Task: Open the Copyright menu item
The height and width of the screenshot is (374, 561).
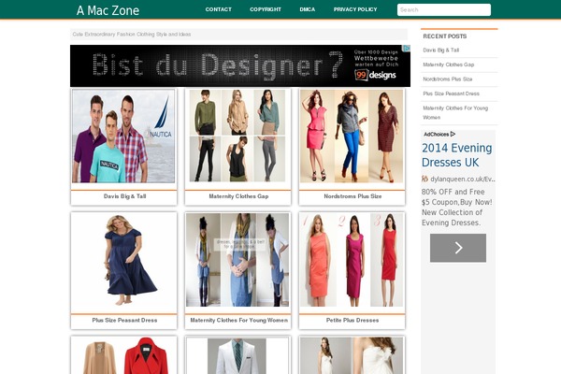Action: click(266, 9)
